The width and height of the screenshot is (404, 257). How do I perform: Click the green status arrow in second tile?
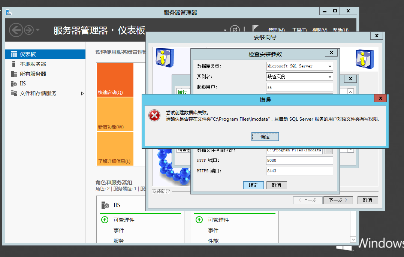(x=199, y=220)
